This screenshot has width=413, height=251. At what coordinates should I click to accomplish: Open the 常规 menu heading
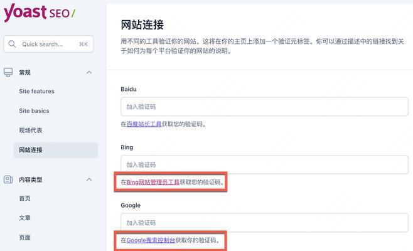pos(24,72)
